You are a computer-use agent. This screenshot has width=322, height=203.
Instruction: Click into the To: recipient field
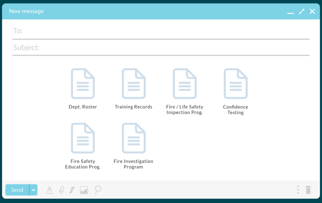(x=161, y=31)
